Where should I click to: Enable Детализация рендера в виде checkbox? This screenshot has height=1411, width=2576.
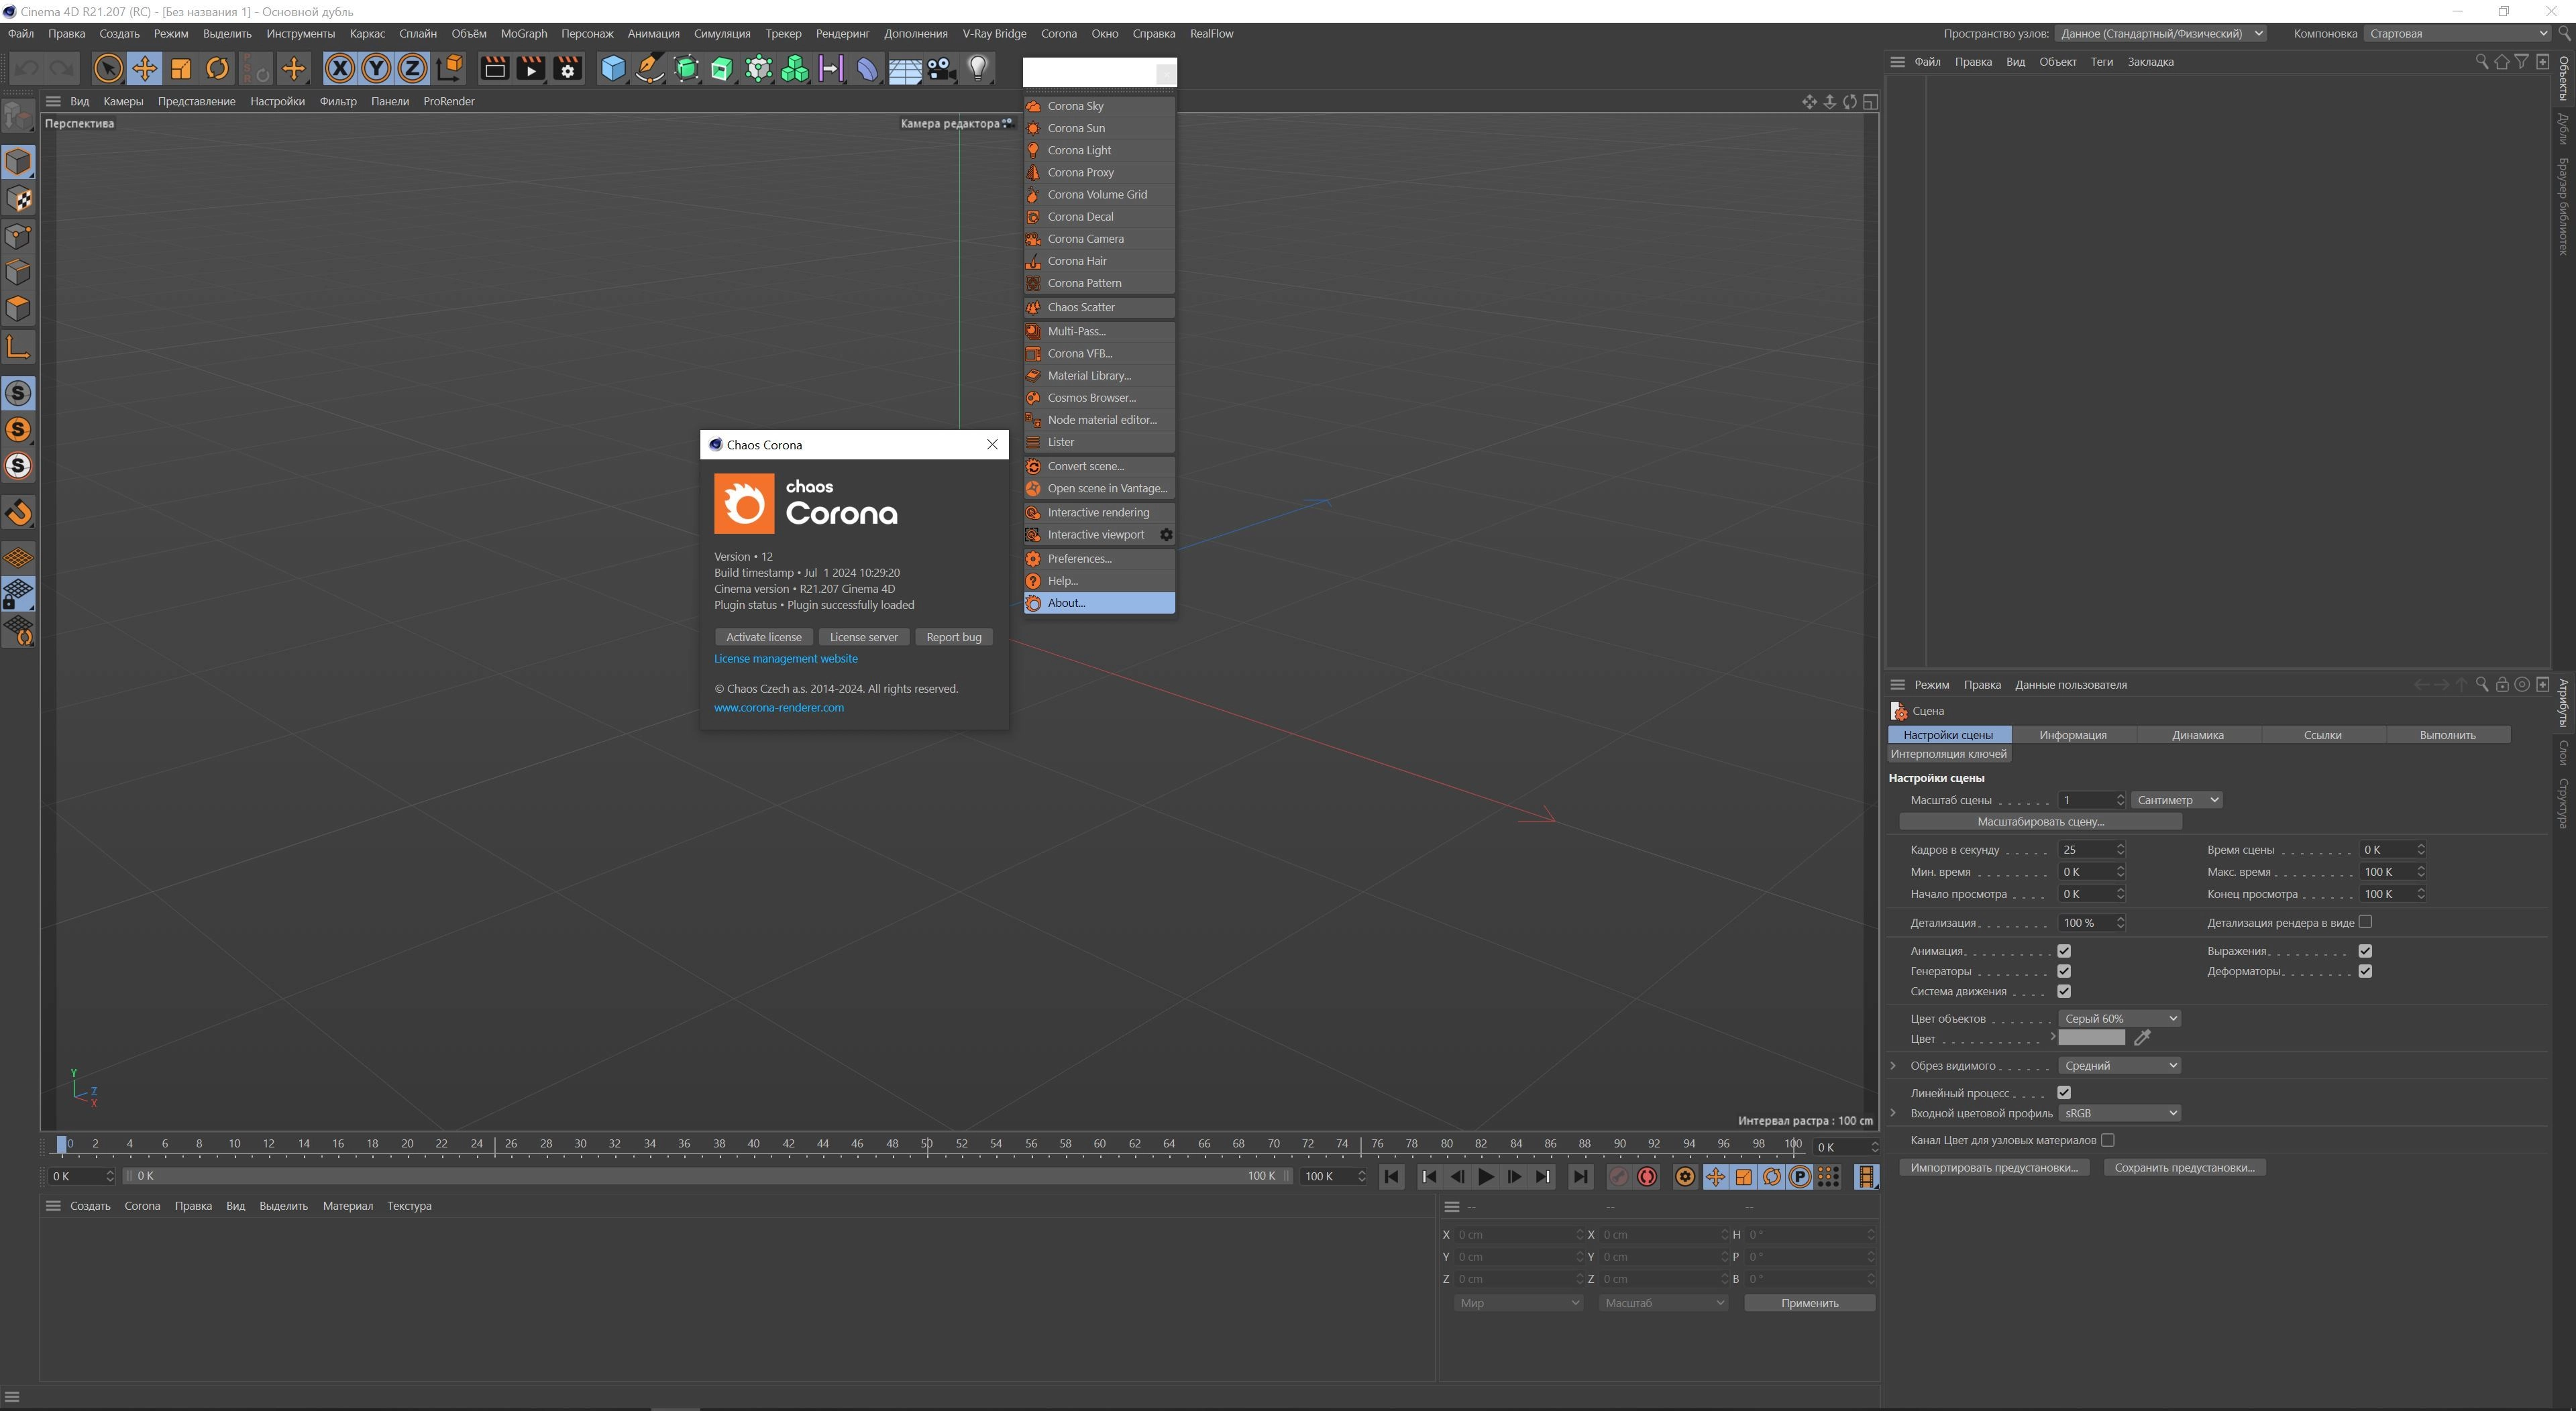tap(2365, 922)
